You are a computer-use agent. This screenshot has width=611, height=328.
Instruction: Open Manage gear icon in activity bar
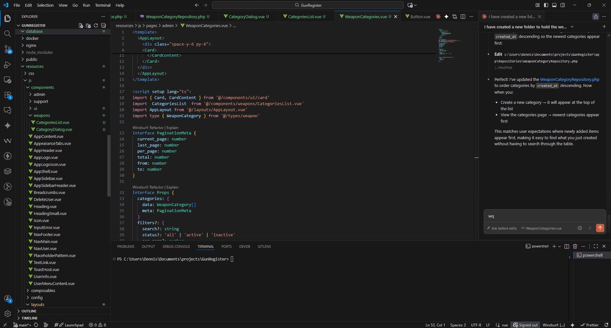click(x=8, y=314)
